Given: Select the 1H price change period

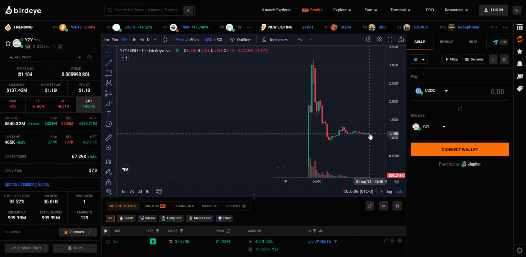Looking at the screenshot, I should (38, 104).
